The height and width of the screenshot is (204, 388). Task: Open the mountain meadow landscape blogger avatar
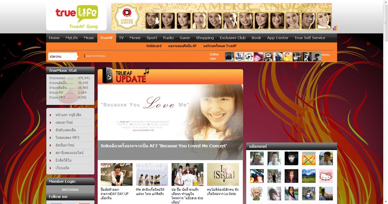tap(308, 176)
